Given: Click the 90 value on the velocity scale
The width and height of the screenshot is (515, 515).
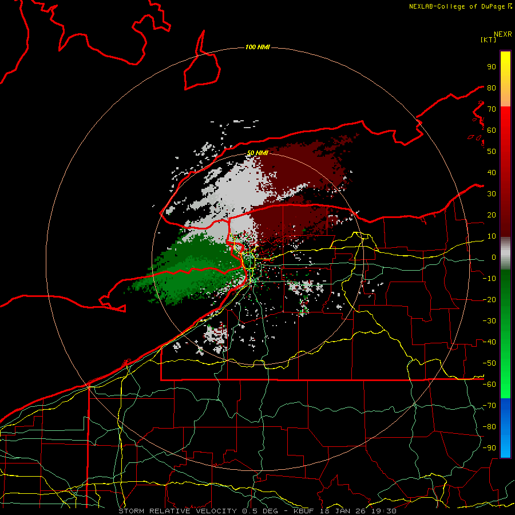Looking at the screenshot, I should tap(492, 67).
